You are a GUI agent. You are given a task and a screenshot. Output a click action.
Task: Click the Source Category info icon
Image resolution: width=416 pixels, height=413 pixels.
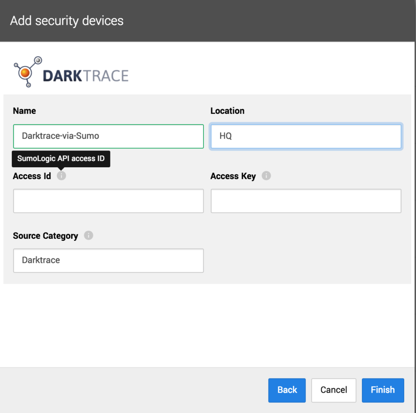tap(88, 235)
